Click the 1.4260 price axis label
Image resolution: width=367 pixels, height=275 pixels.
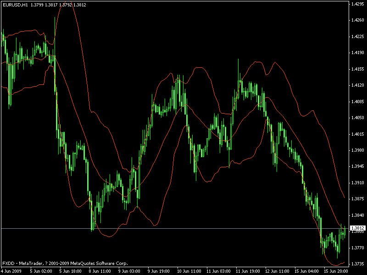358,20
